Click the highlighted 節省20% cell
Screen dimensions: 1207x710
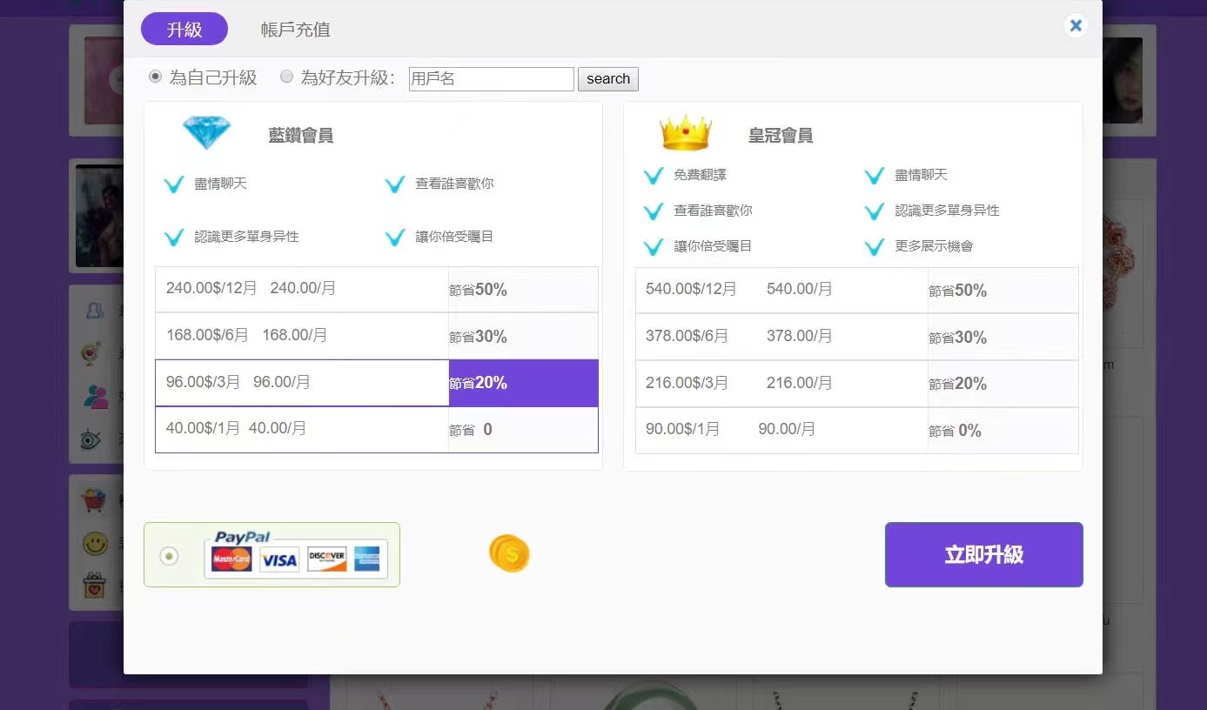tap(524, 383)
